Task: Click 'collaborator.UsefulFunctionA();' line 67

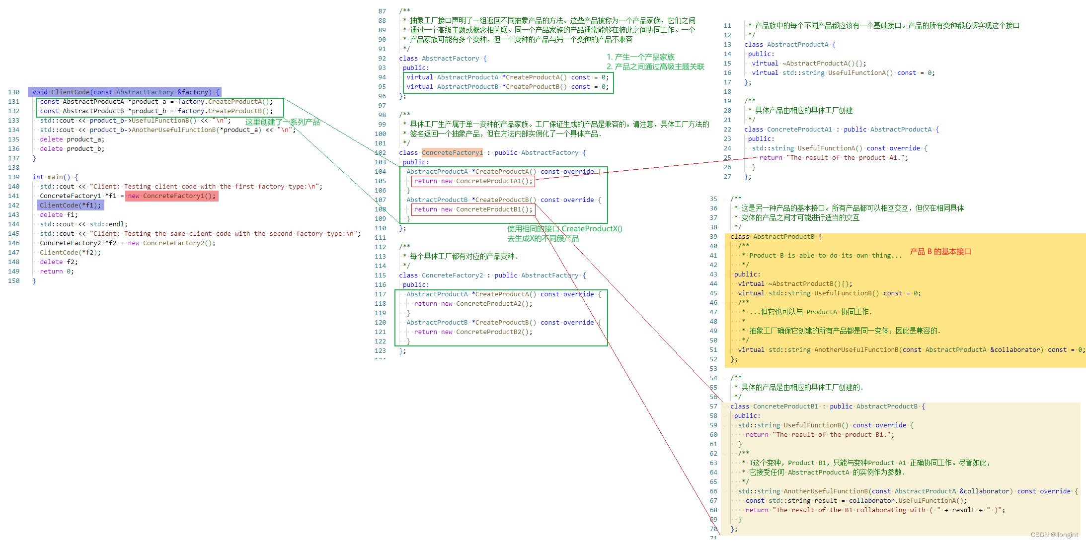Action: (856, 501)
